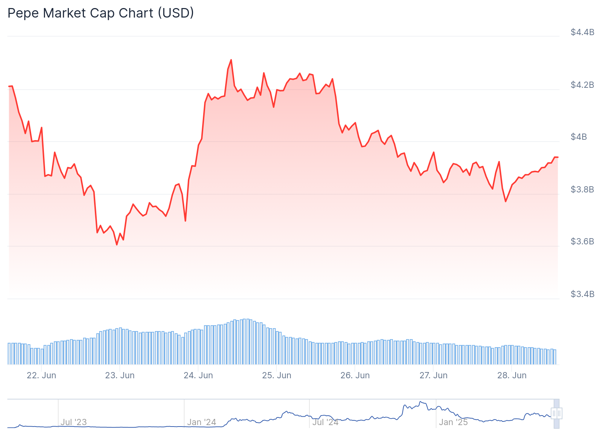The width and height of the screenshot is (602, 439).
Task: Click the $4.4B y-axis label
Action: click(582, 32)
